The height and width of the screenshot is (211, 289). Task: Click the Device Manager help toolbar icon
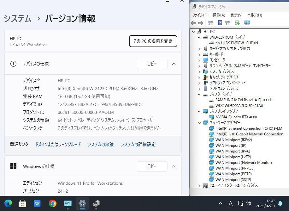click(220, 23)
